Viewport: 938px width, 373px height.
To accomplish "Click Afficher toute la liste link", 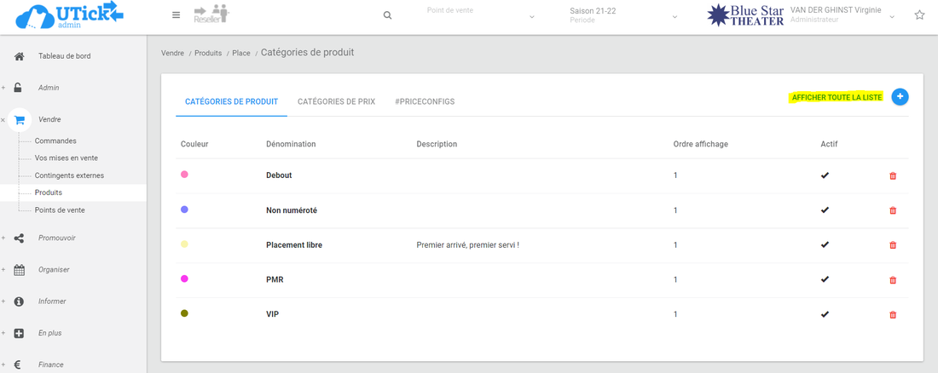I will point(837,98).
